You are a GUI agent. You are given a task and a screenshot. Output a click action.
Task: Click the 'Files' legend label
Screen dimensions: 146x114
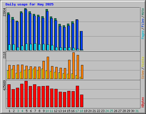pos(143,23)
